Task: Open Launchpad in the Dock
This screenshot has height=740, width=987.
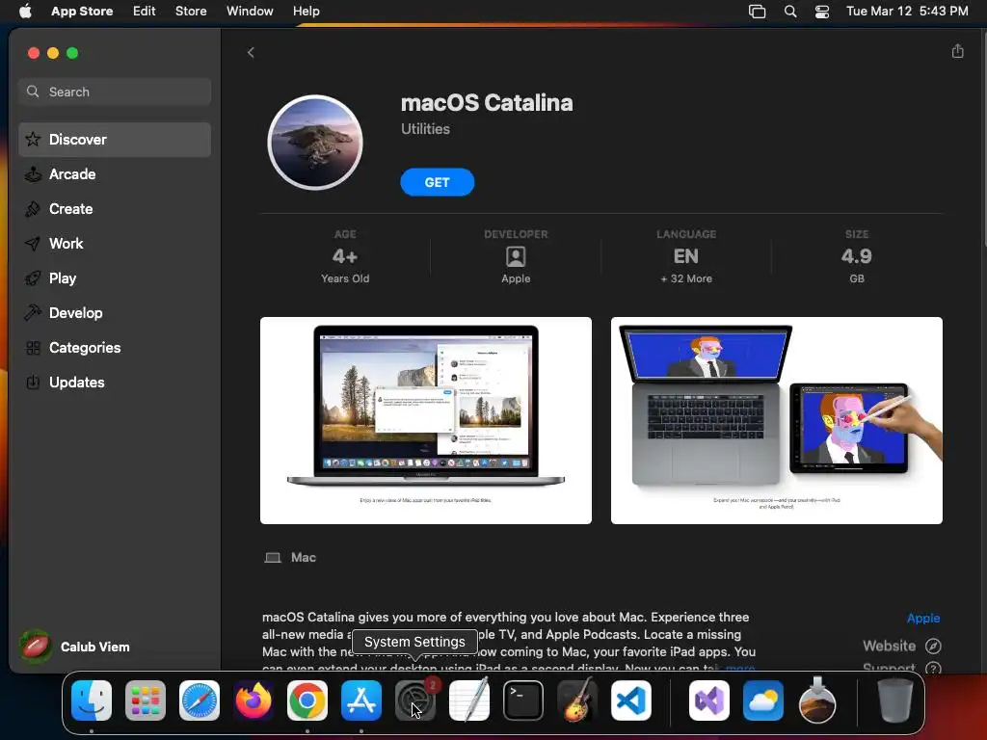Action: (146, 700)
